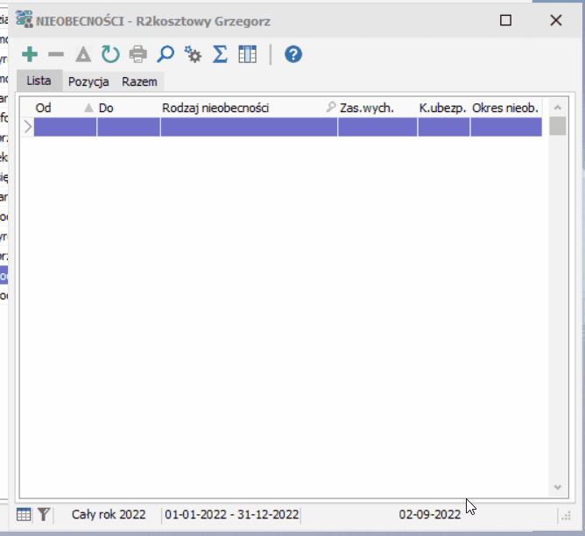Viewport: 585px width, 536px height.
Task: Switch to the Pozycja tab
Action: click(88, 81)
